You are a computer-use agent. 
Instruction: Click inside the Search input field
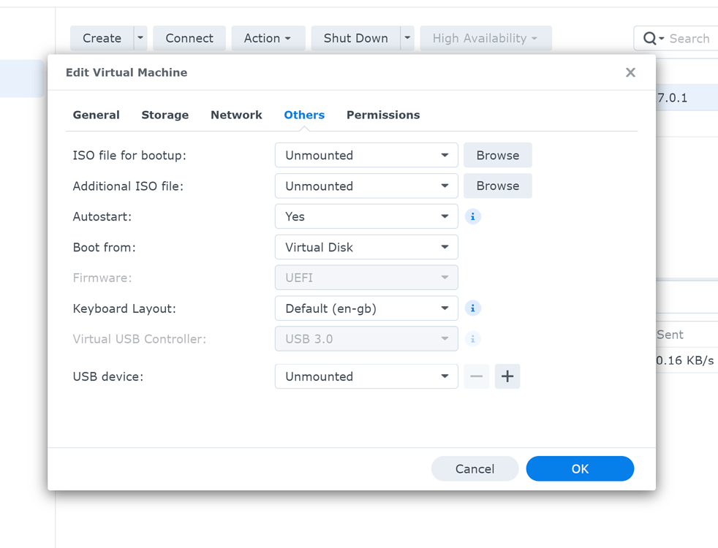pyautogui.click(x=687, y=38)
